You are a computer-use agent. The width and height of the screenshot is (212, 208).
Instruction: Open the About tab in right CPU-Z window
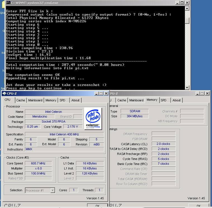177,100
